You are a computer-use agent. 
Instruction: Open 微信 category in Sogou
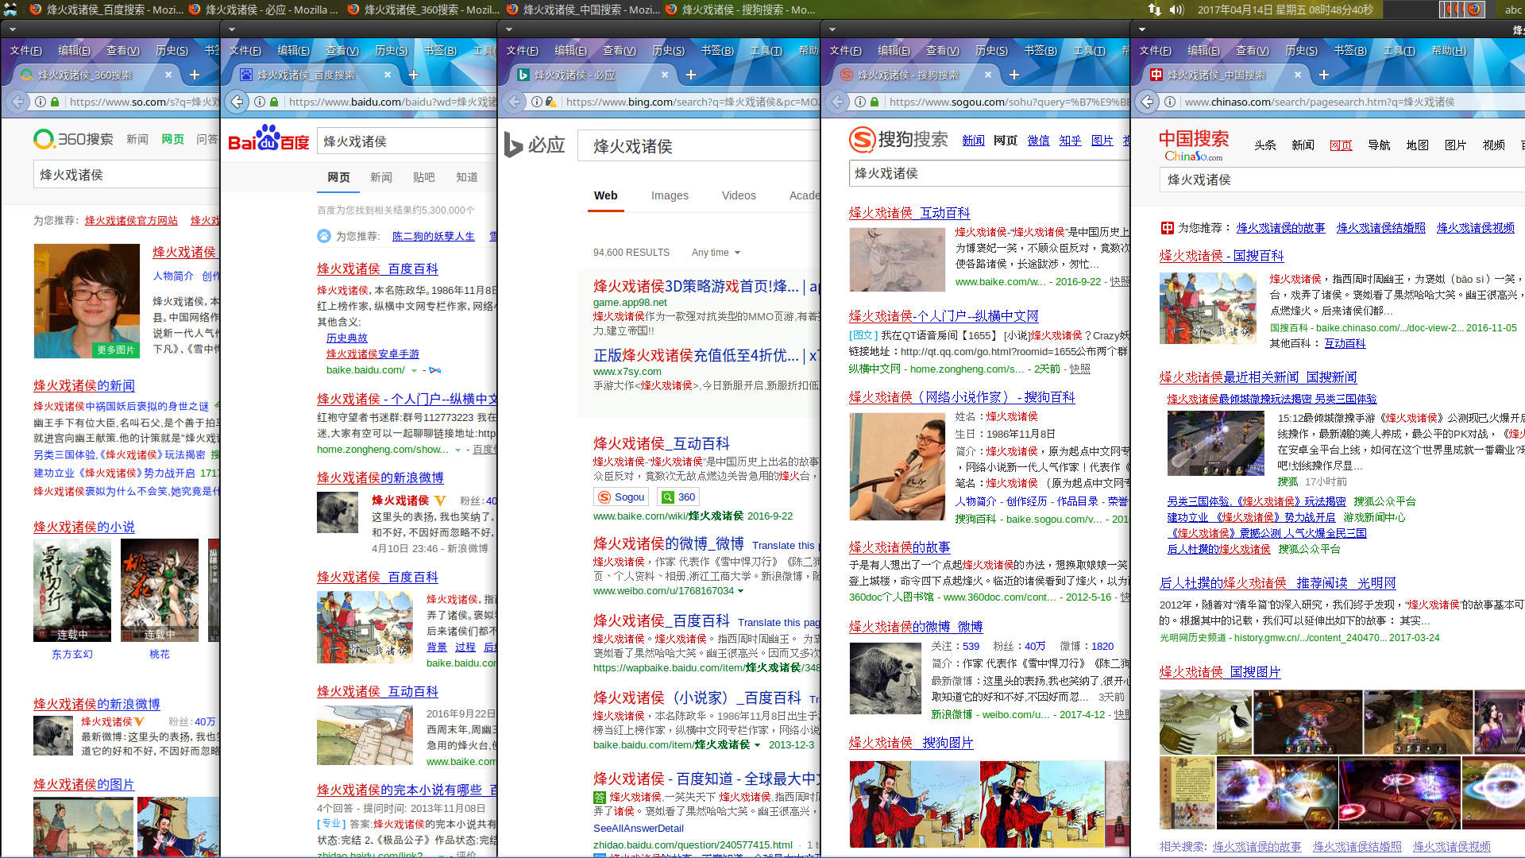coord(1038,141)
